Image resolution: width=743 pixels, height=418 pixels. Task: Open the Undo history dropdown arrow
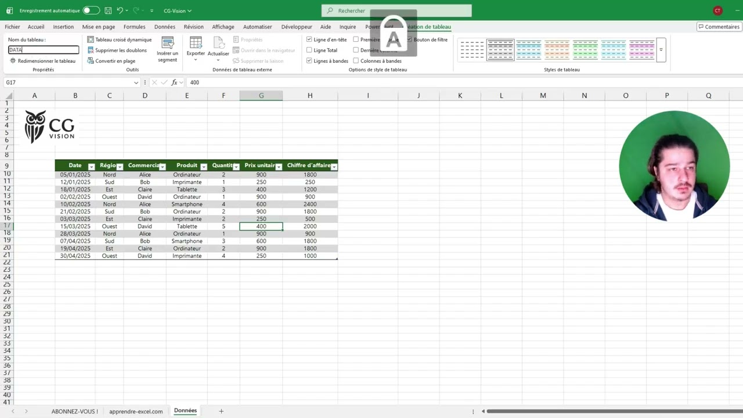(x=127, y=10)
